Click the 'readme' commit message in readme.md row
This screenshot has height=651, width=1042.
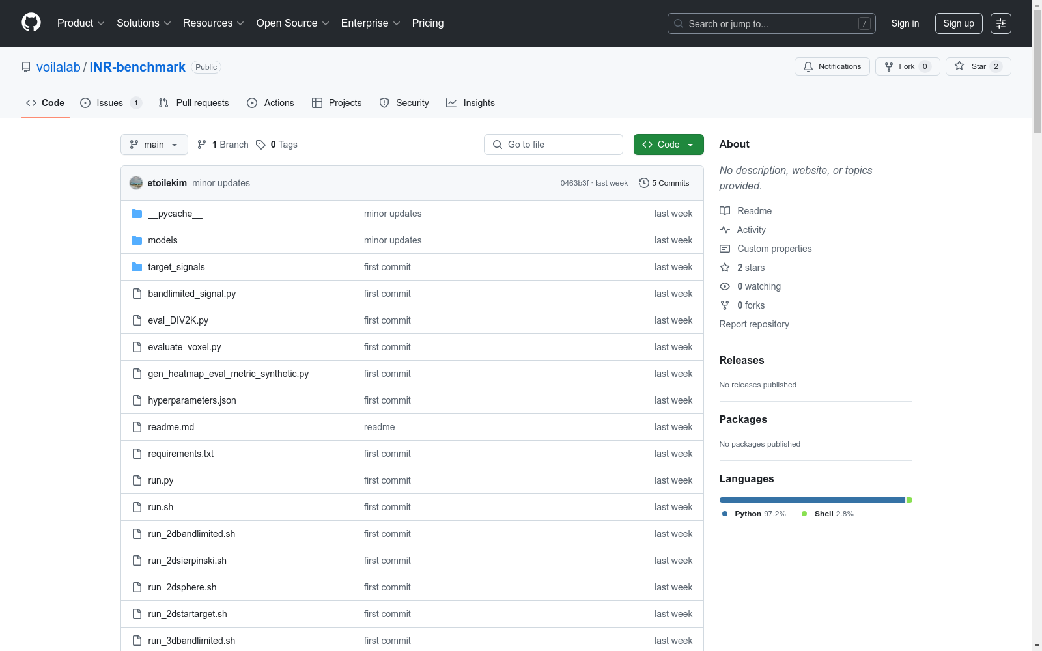click(x=380, y=427)
